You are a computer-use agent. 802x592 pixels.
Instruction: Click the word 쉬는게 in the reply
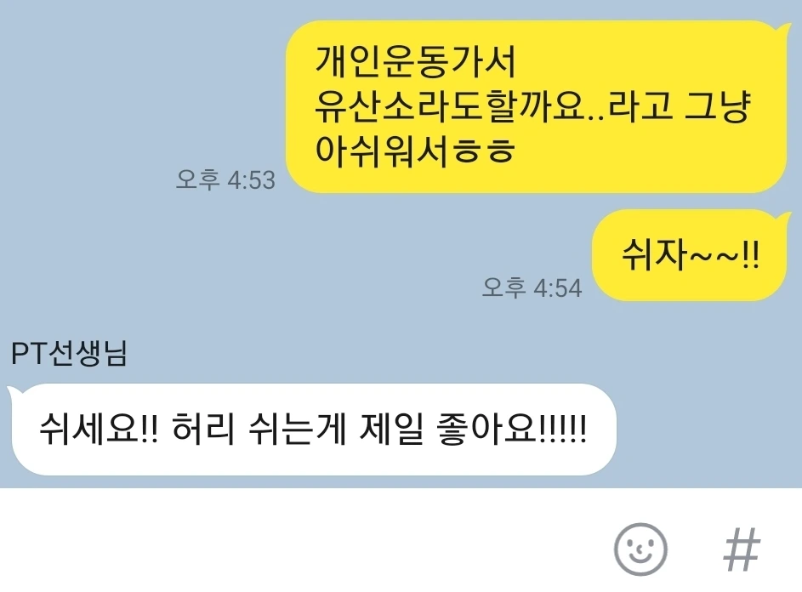297,429
